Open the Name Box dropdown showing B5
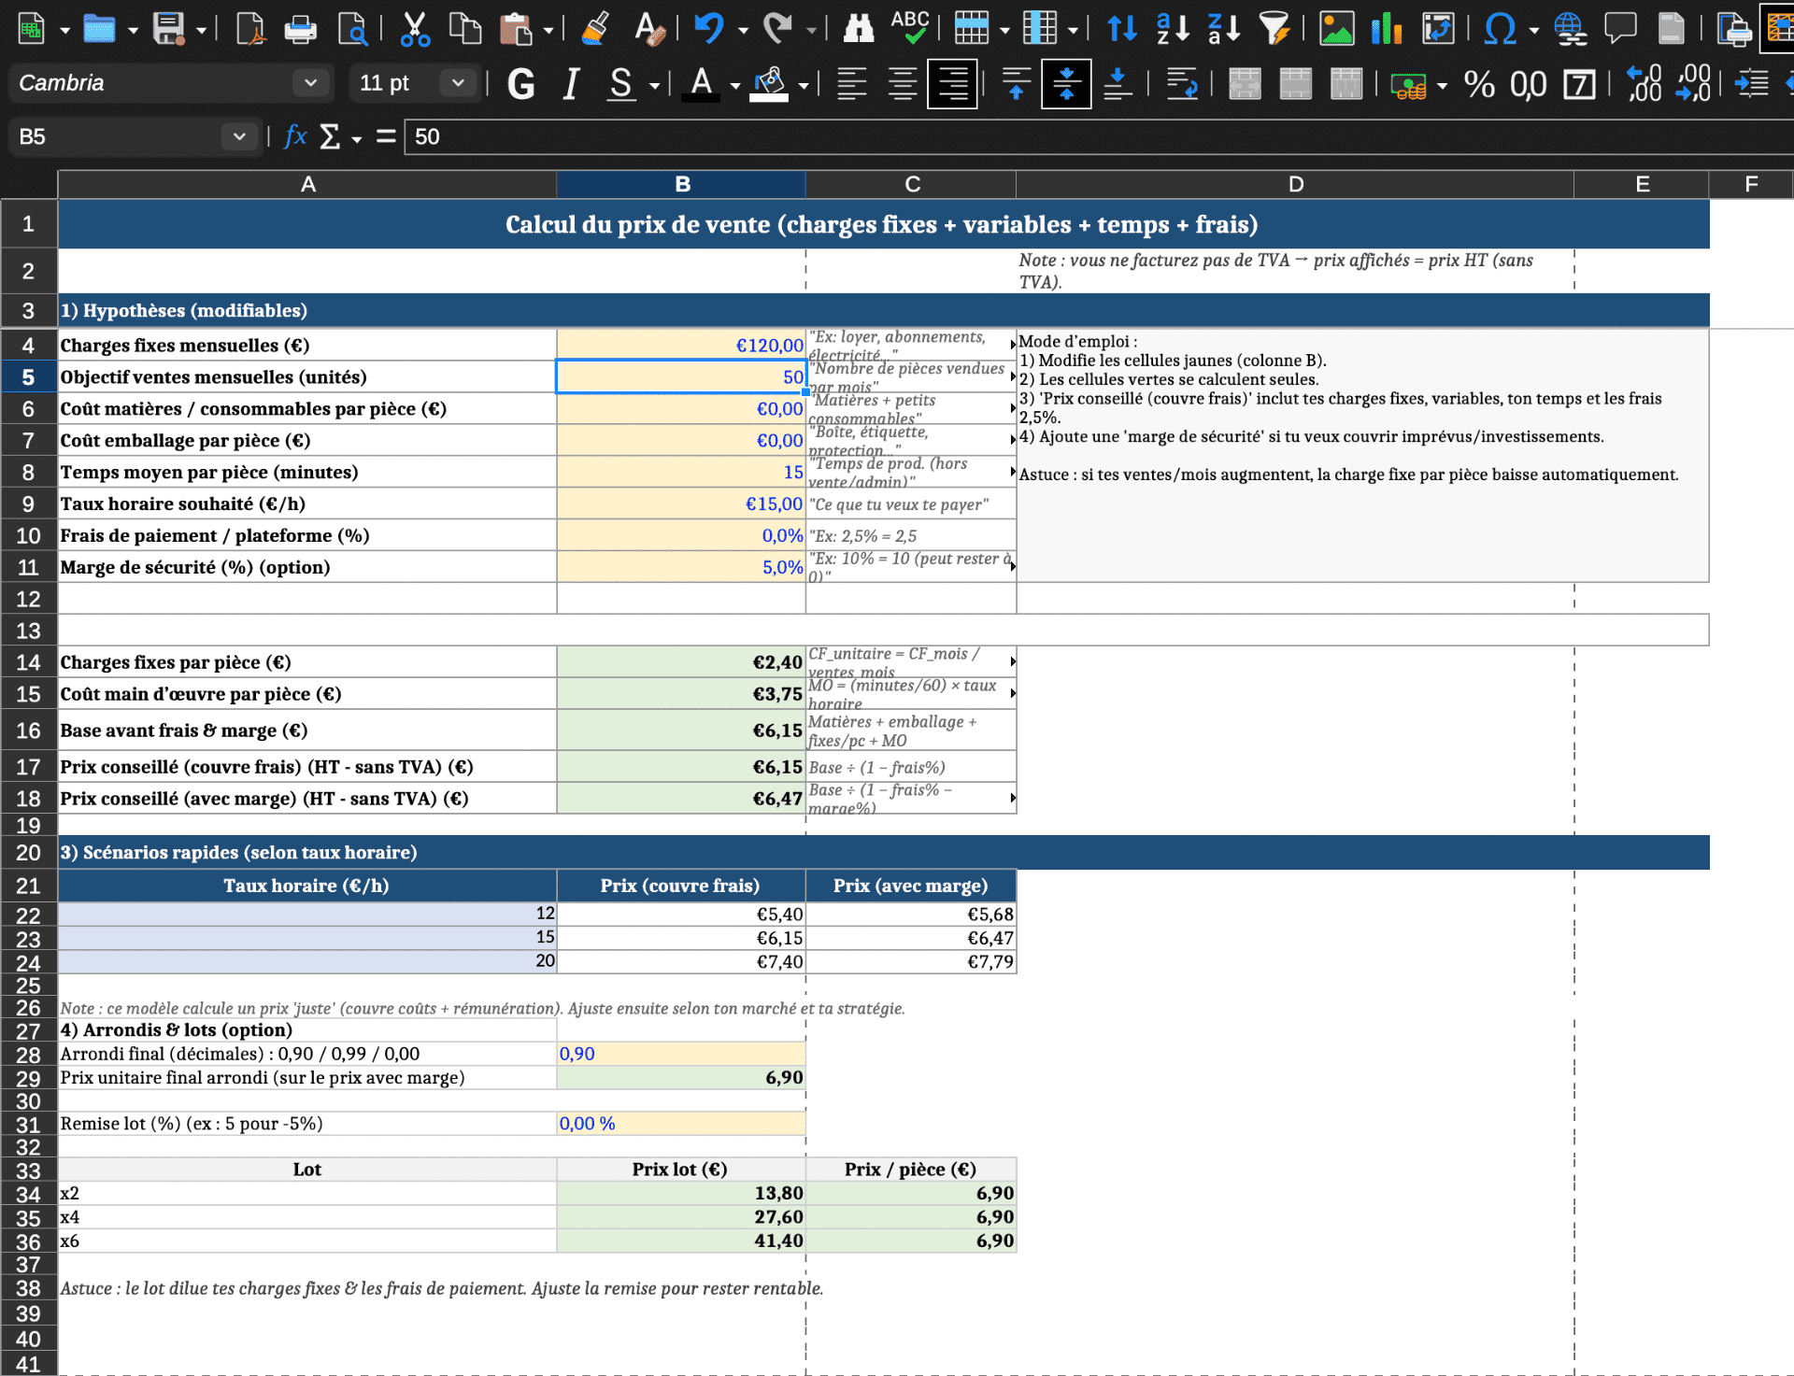This screenshot has height=1376, width=1794. click(x=239, y=137)
